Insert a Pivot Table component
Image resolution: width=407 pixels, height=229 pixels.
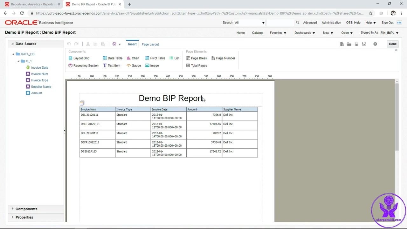point(155,58)
